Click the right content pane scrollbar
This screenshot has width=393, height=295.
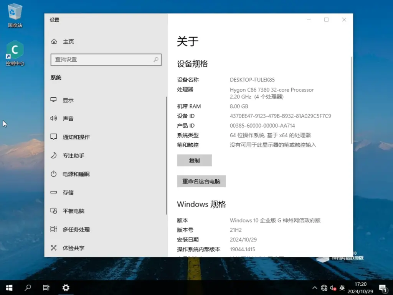click(352, 100)
